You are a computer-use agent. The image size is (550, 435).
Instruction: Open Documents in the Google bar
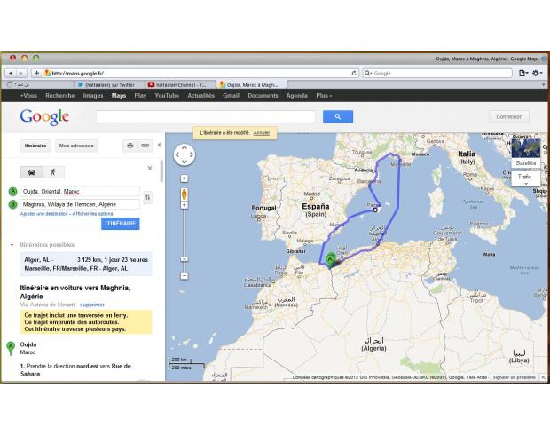[263, 96]
